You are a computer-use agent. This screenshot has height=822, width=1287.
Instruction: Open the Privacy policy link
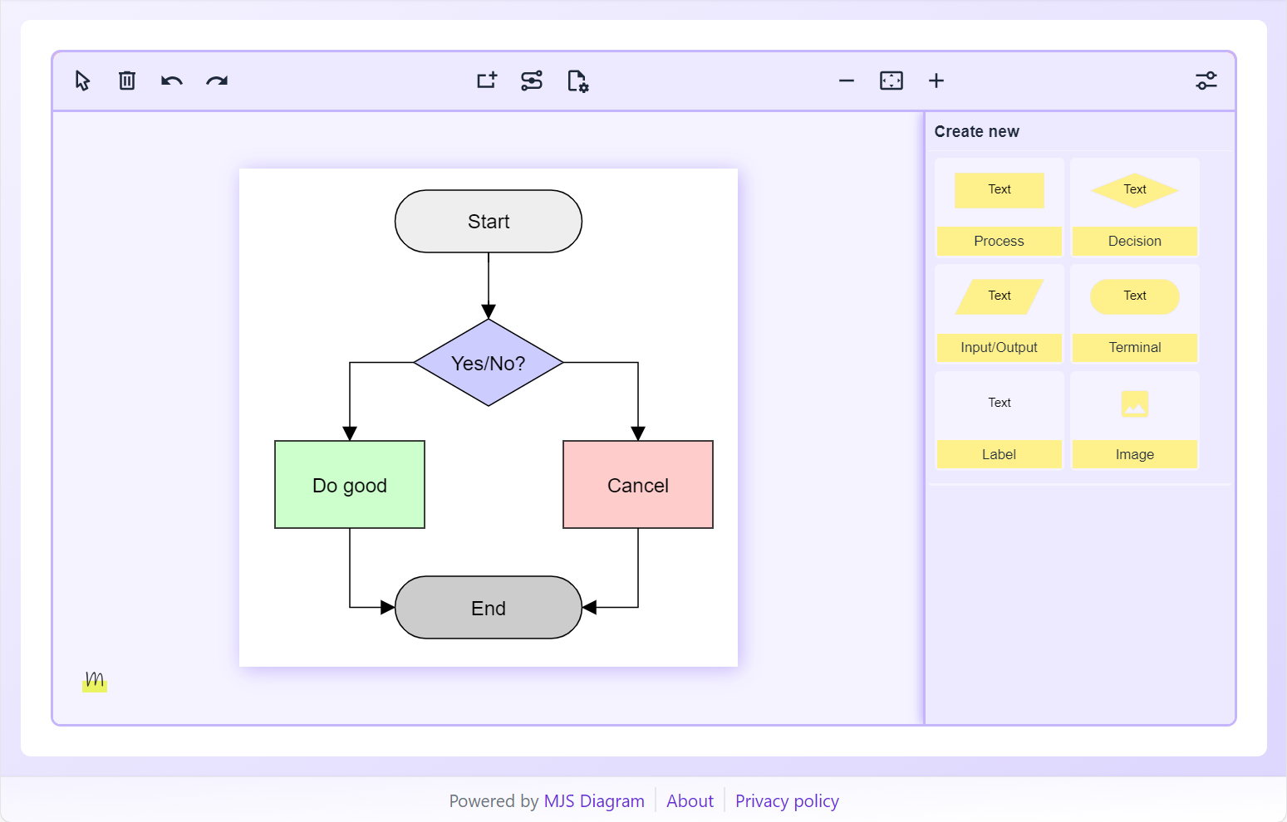coord(787,801)
